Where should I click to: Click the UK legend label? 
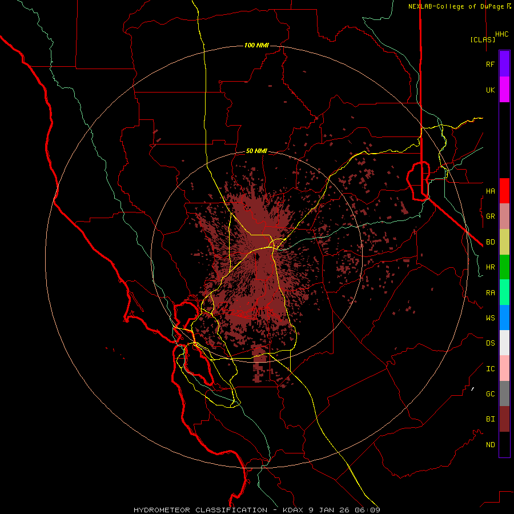coord(491,90)
